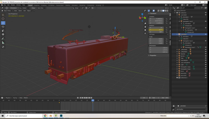Select the Annotate tool

(3, 39)
